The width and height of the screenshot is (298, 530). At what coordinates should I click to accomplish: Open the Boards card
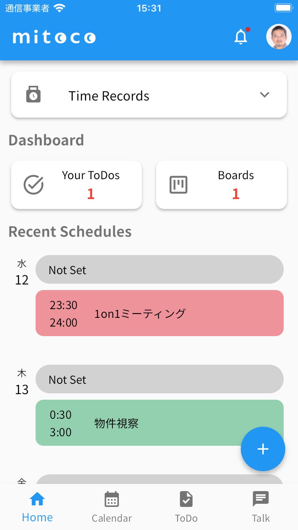tap(221, 185)
